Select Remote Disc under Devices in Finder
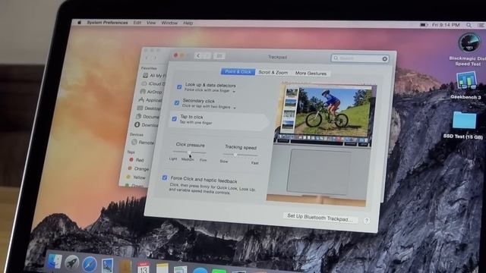The width and height of the screenshot is (486, 273). 143,143
